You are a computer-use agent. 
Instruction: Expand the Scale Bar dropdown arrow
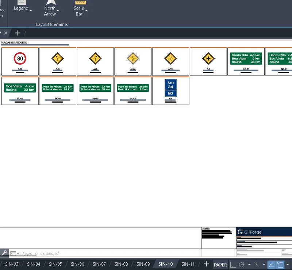[87, 11]
